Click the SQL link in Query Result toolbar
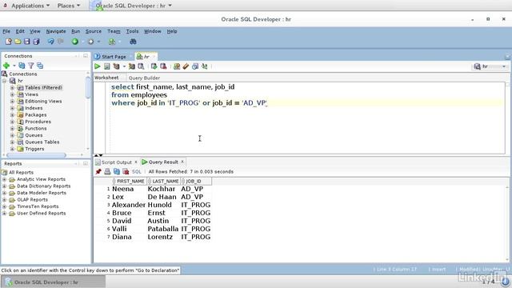This screenshot has width=512, height=288. [137, 171]
